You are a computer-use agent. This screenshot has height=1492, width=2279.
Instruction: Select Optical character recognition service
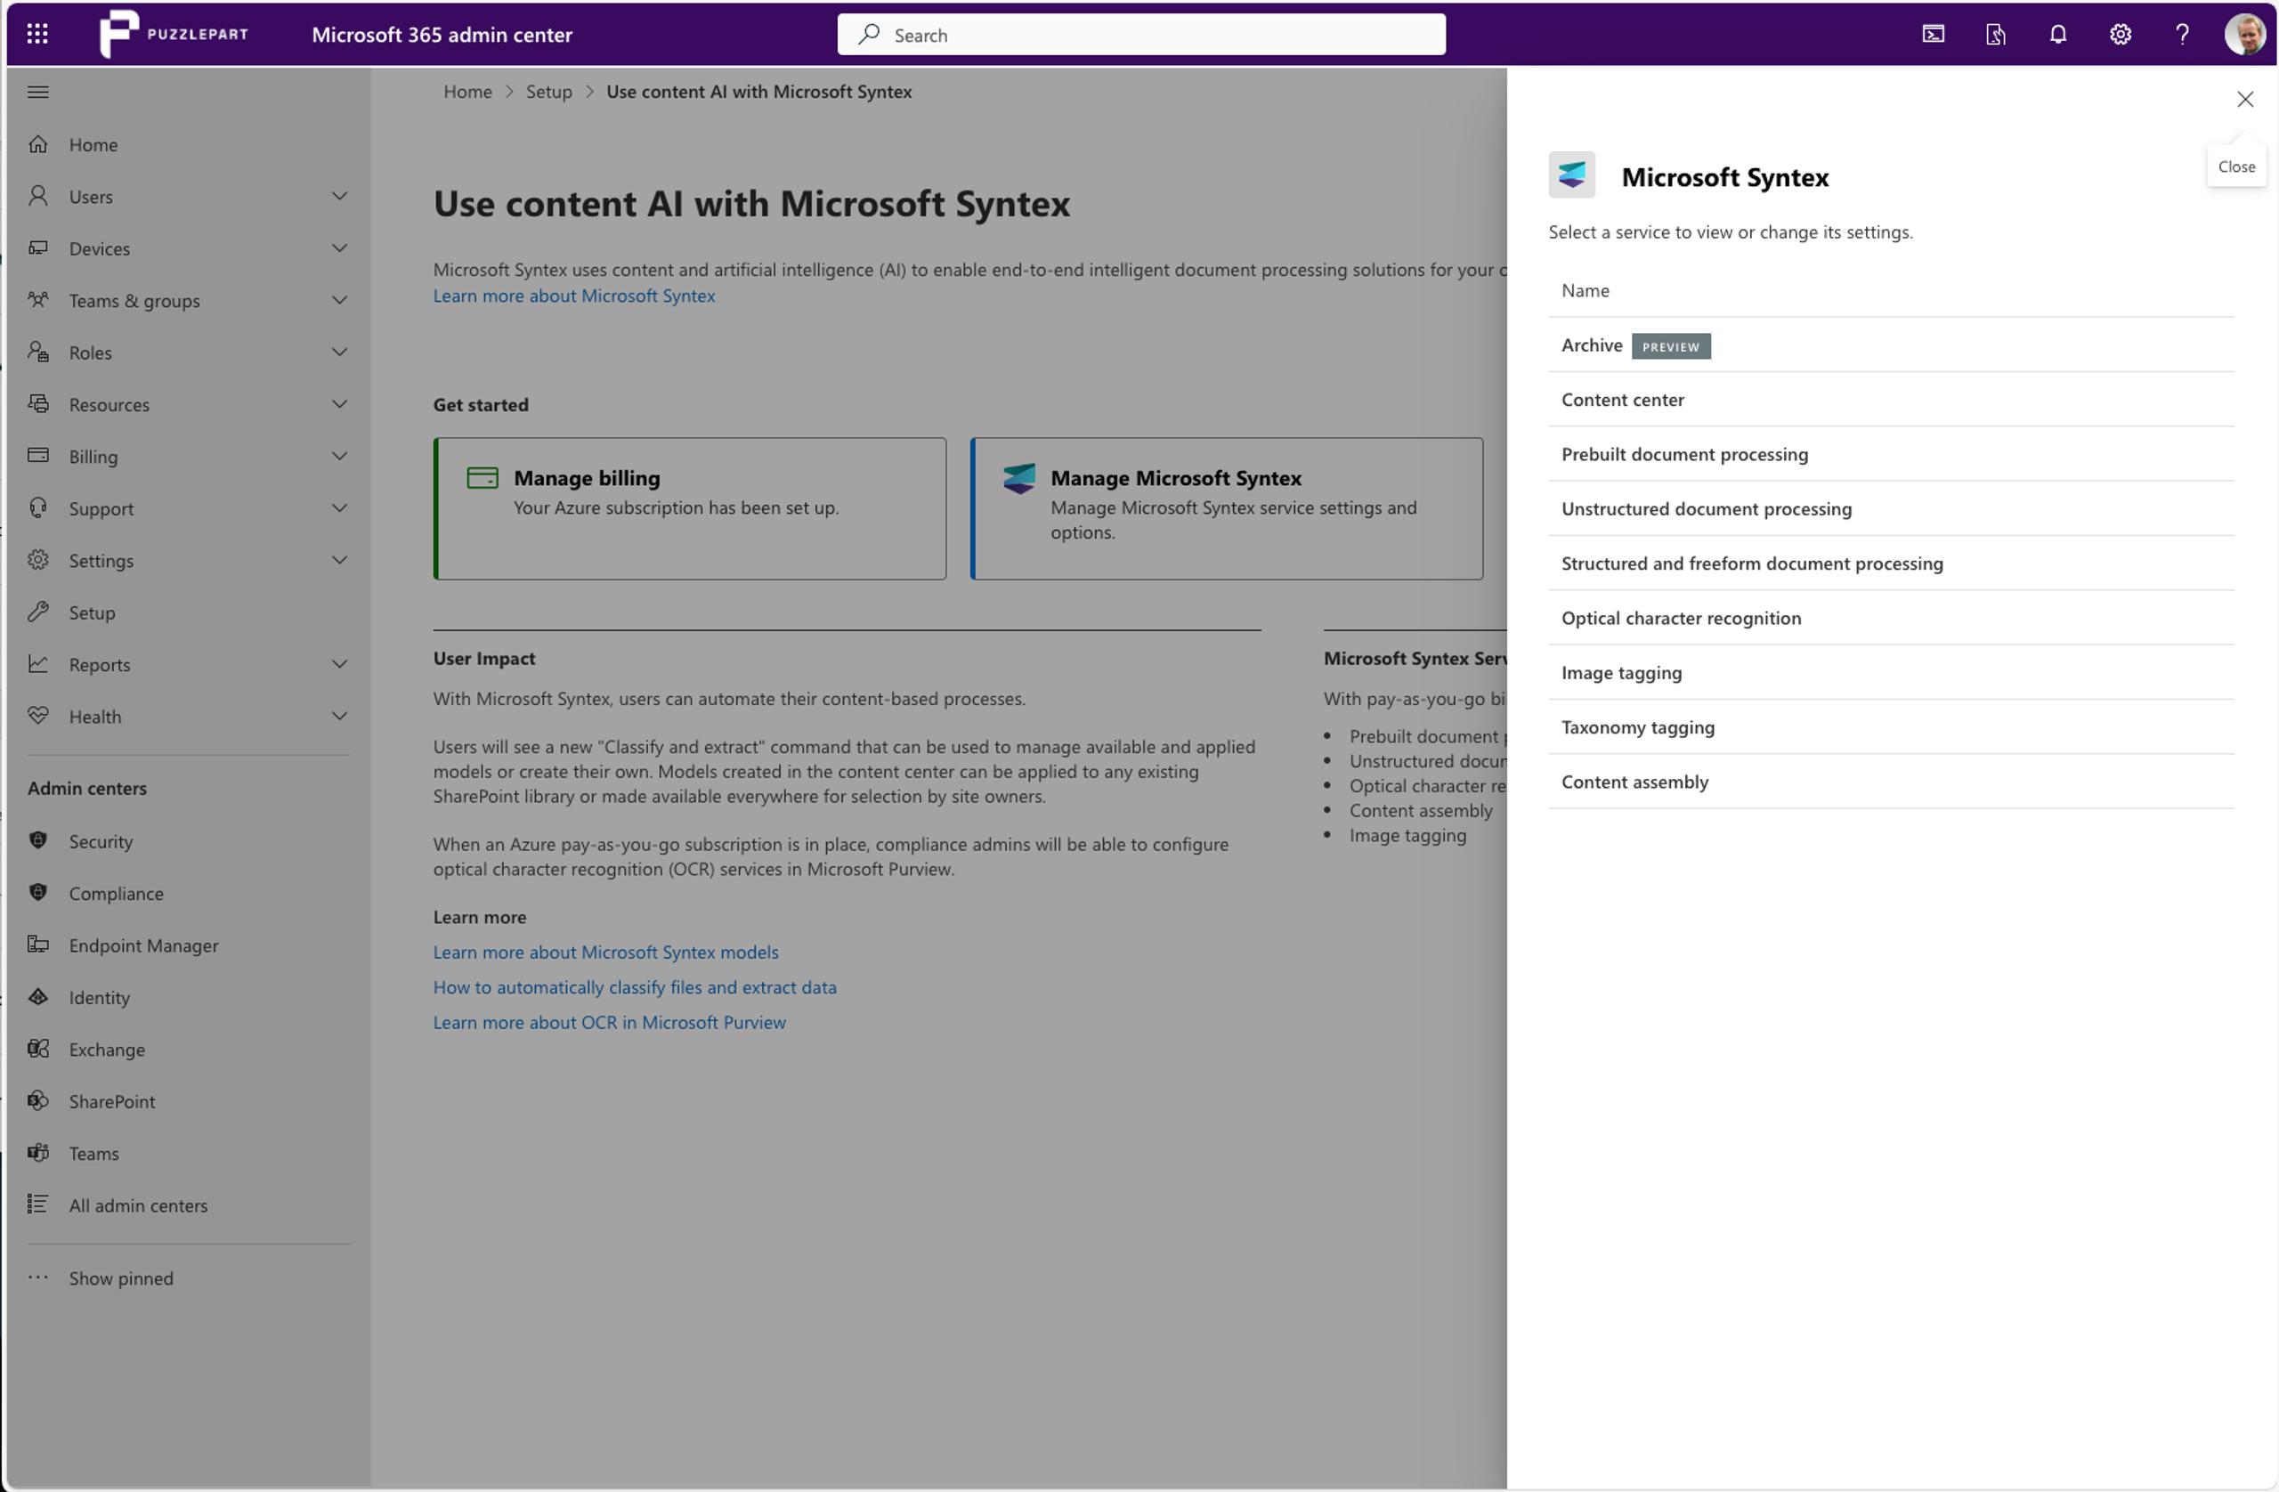coord(1681,618)
